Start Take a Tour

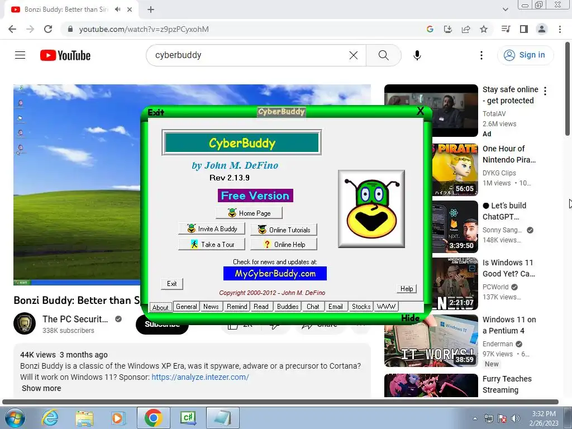tap(212, 245)
